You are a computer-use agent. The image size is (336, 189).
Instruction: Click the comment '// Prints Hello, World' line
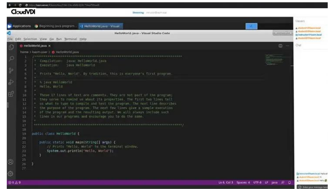[93, 147]
